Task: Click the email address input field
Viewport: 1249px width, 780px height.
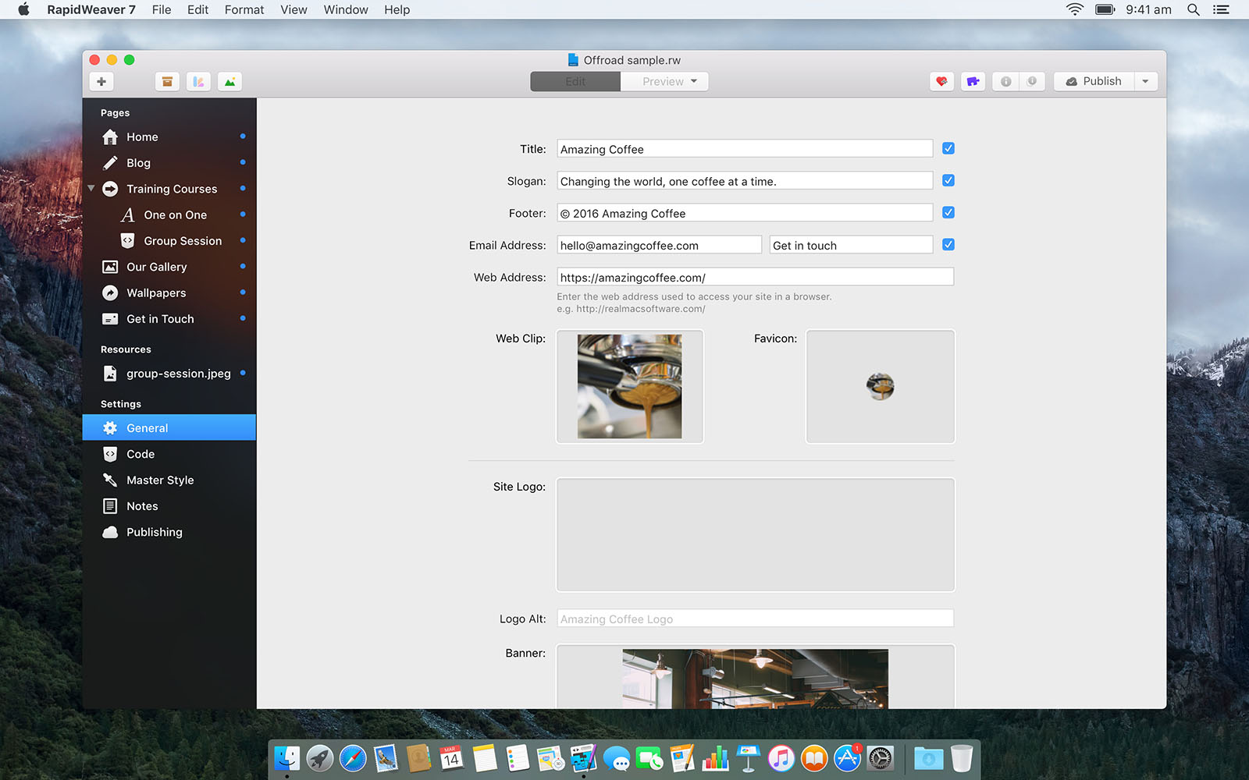Action: (x=660, y=245)
